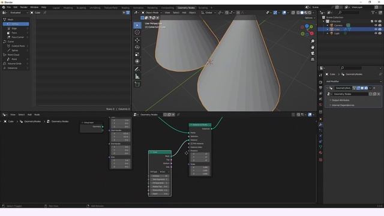Open the Tool properties tab
Image resolution: width=384 pixels, height=216 pixels.
point(320,75)
